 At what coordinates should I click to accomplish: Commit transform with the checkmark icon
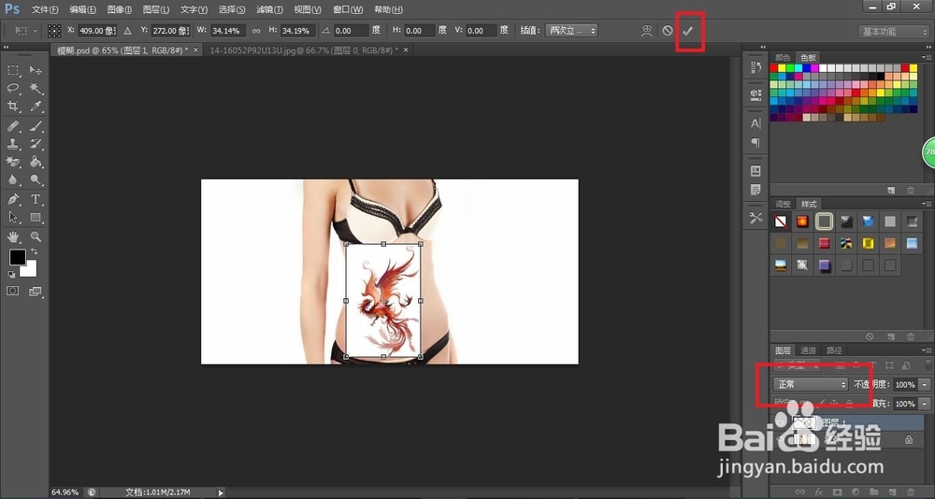pyautogui.click(x=687, y=31)
